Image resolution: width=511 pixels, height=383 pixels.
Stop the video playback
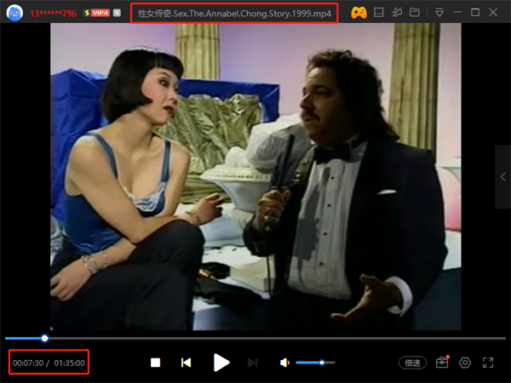[x=156, y=363]
